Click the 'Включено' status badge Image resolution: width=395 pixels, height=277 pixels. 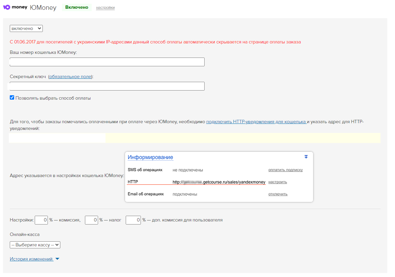77,7
